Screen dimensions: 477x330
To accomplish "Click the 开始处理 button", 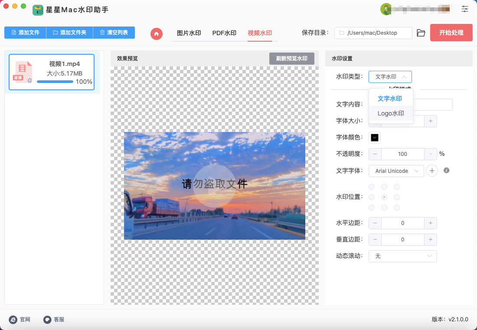I will pos(451,33).
